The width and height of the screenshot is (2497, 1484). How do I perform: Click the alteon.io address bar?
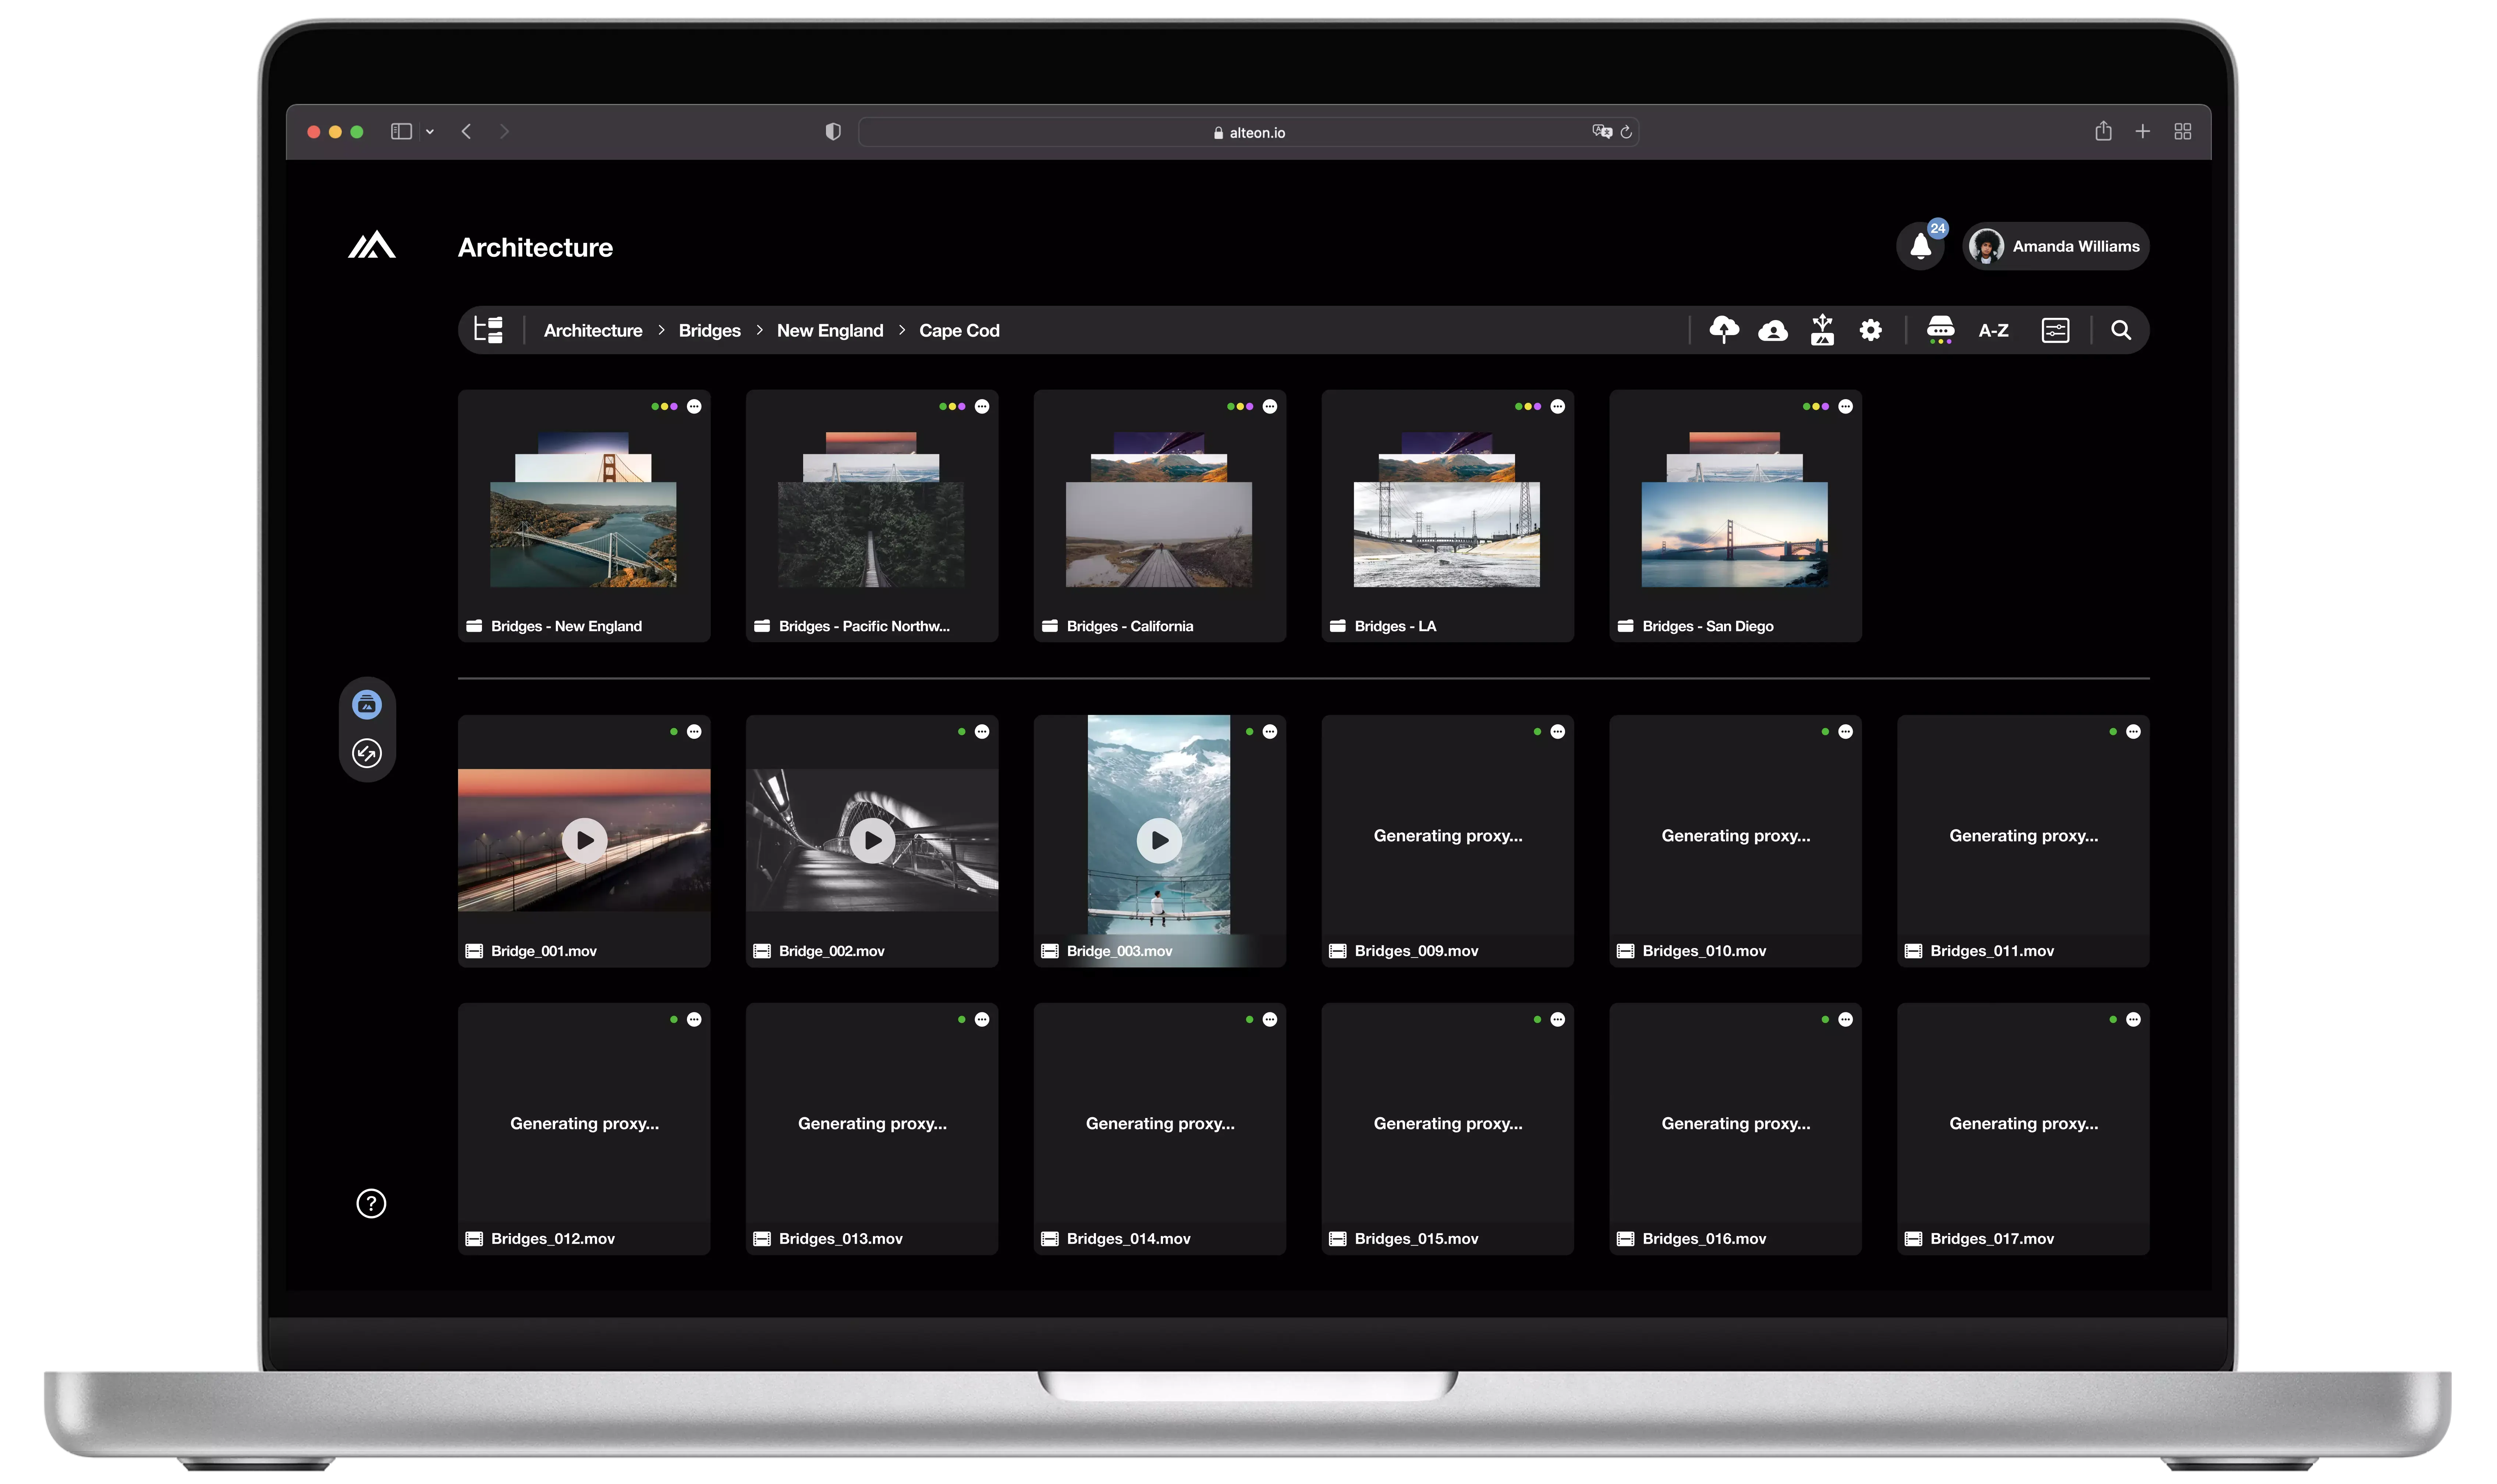point(1248,132)
